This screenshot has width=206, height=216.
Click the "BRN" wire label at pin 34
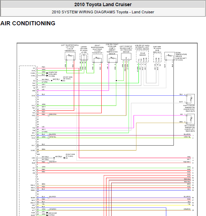coord(43,149)
